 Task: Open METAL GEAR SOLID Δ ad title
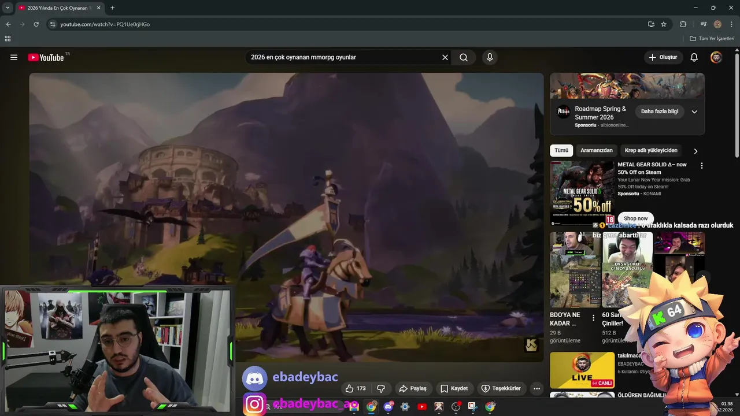[x=652, y=168]
